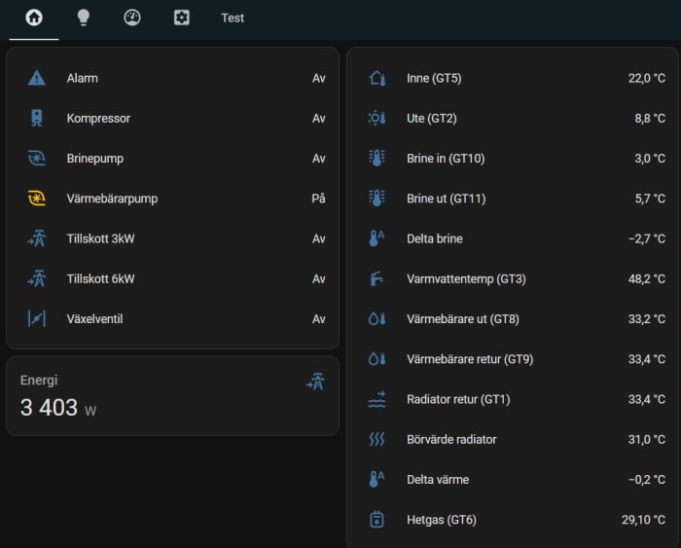
Task: Click the Inne (GT5) home thermometer icon
Action: click(x=377, y=78)
